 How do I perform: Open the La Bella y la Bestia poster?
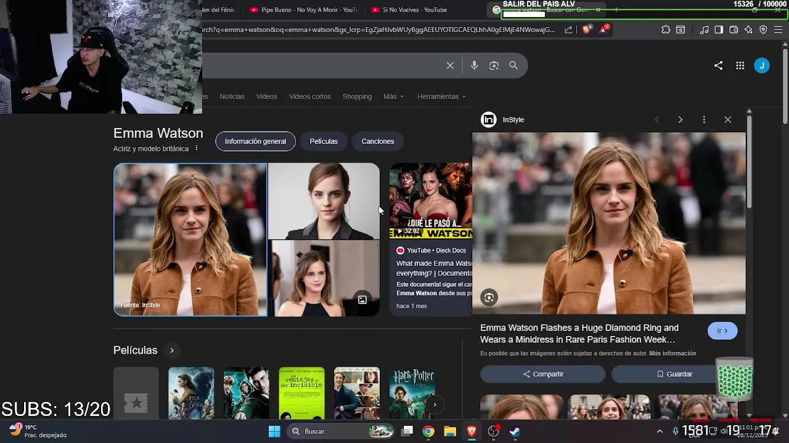click(x=191, y=394)
